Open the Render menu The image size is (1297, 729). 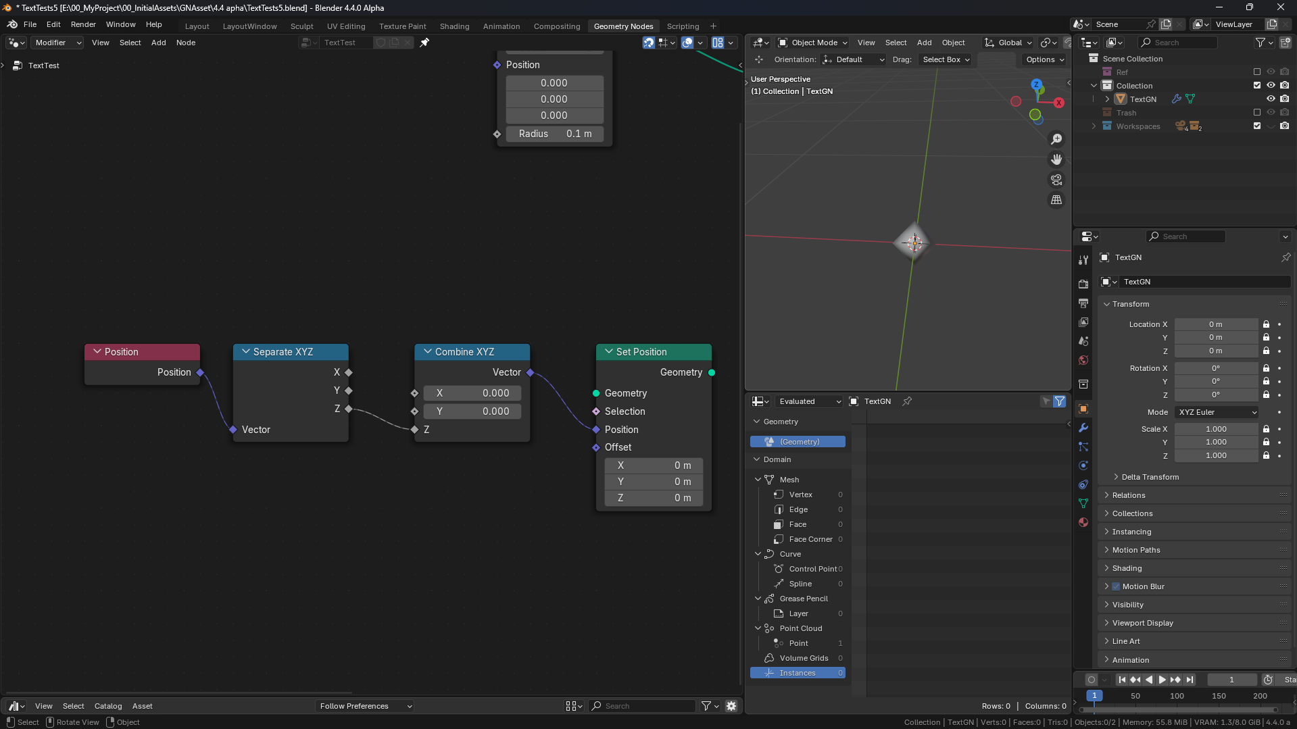[83, 24]
